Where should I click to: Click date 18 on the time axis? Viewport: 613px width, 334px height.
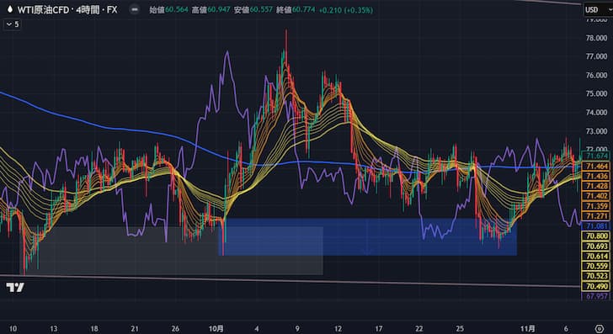click(x=94, y=328)
